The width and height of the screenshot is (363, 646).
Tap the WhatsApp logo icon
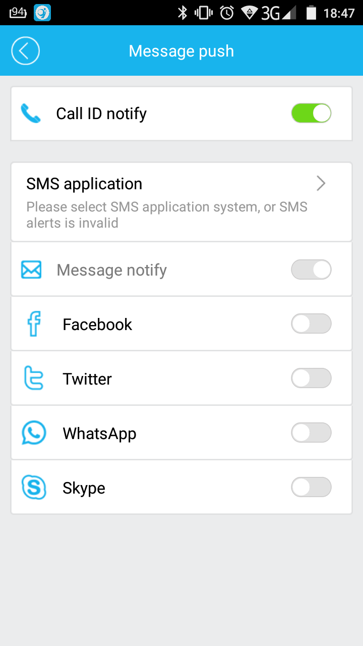coord(34,433)
